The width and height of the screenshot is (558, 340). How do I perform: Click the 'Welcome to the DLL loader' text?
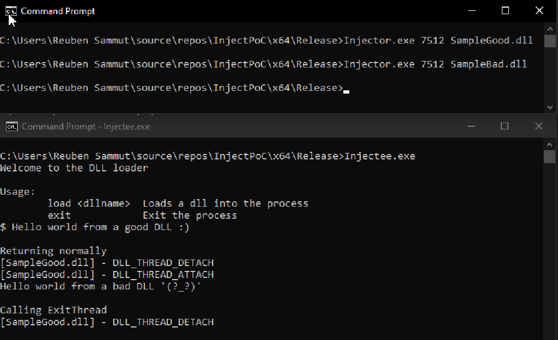click(x=74, y=168)
